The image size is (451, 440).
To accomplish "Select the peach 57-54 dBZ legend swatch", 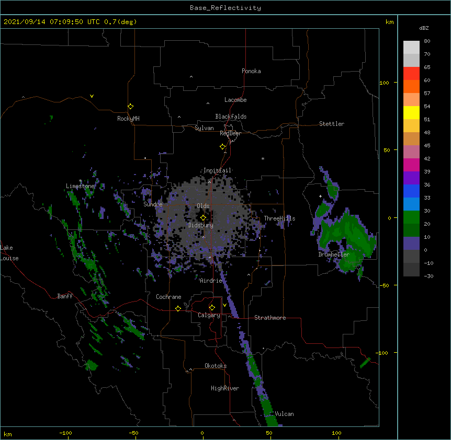I will tap(411, 100).
